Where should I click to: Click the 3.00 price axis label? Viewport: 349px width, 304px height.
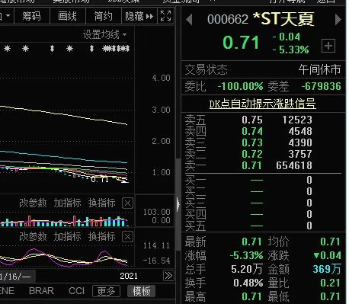pos(161,110)
